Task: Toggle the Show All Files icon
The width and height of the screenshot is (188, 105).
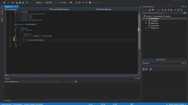Action: (171, 10)
